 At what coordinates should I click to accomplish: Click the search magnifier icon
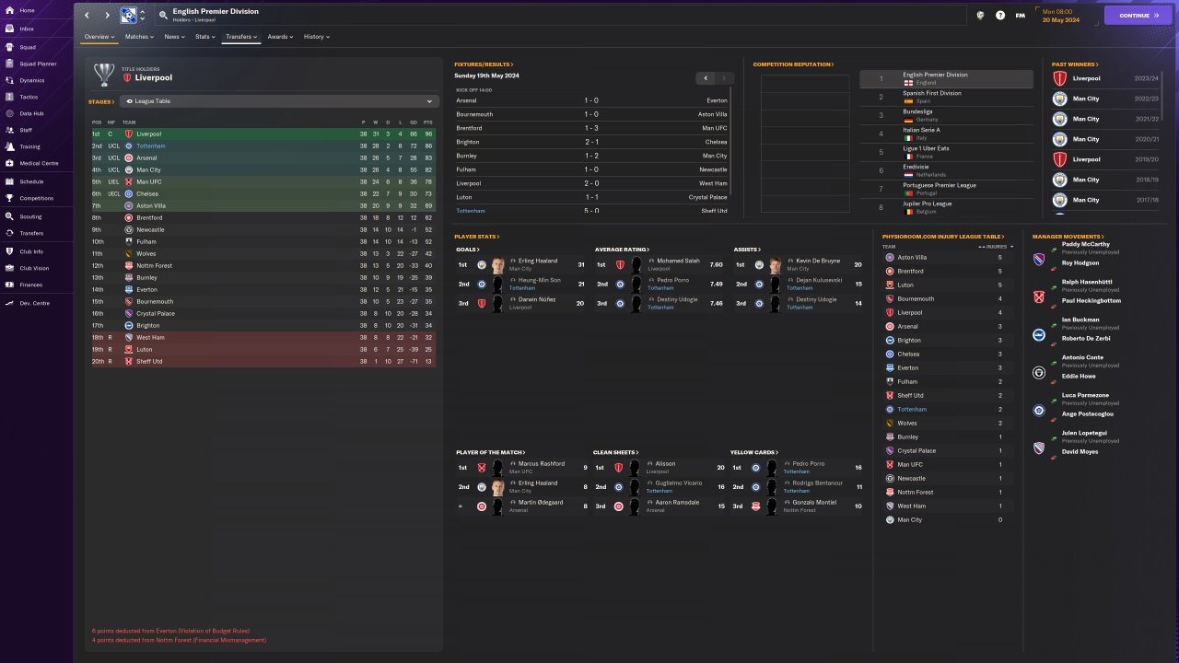click(163, 16)
